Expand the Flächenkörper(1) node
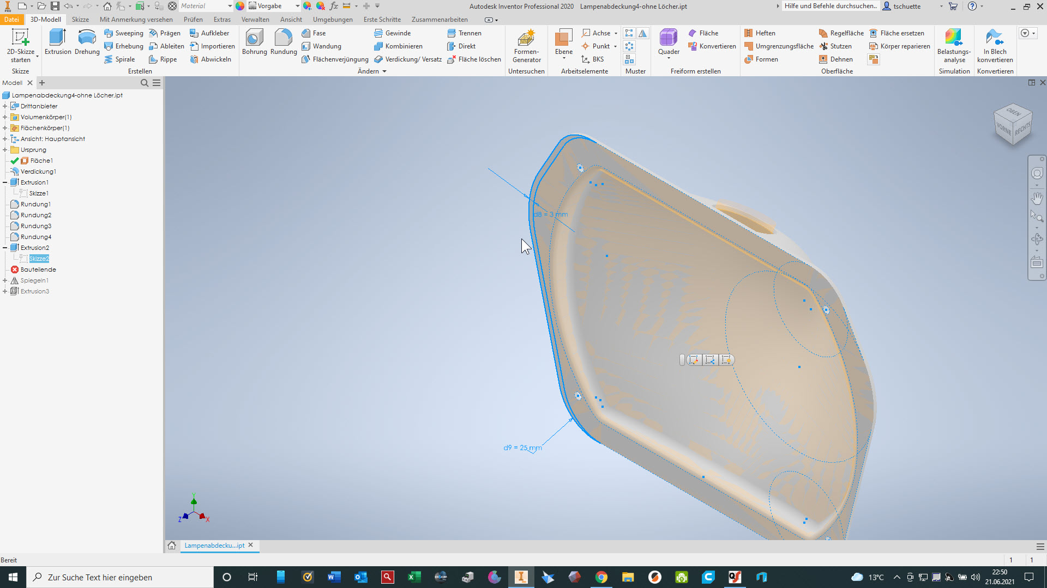The height and width of the screenshot is (588, 1047). [x=5, y=128]
